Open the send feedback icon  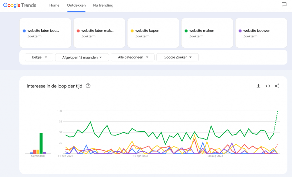click(284, 5)
